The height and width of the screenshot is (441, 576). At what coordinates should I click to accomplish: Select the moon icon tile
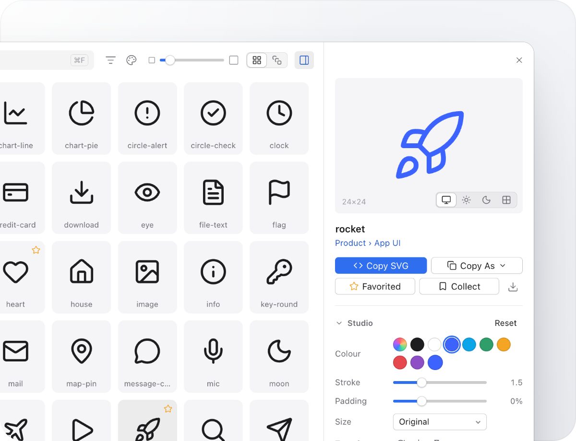pyautogui.click(x=279, y=356)
